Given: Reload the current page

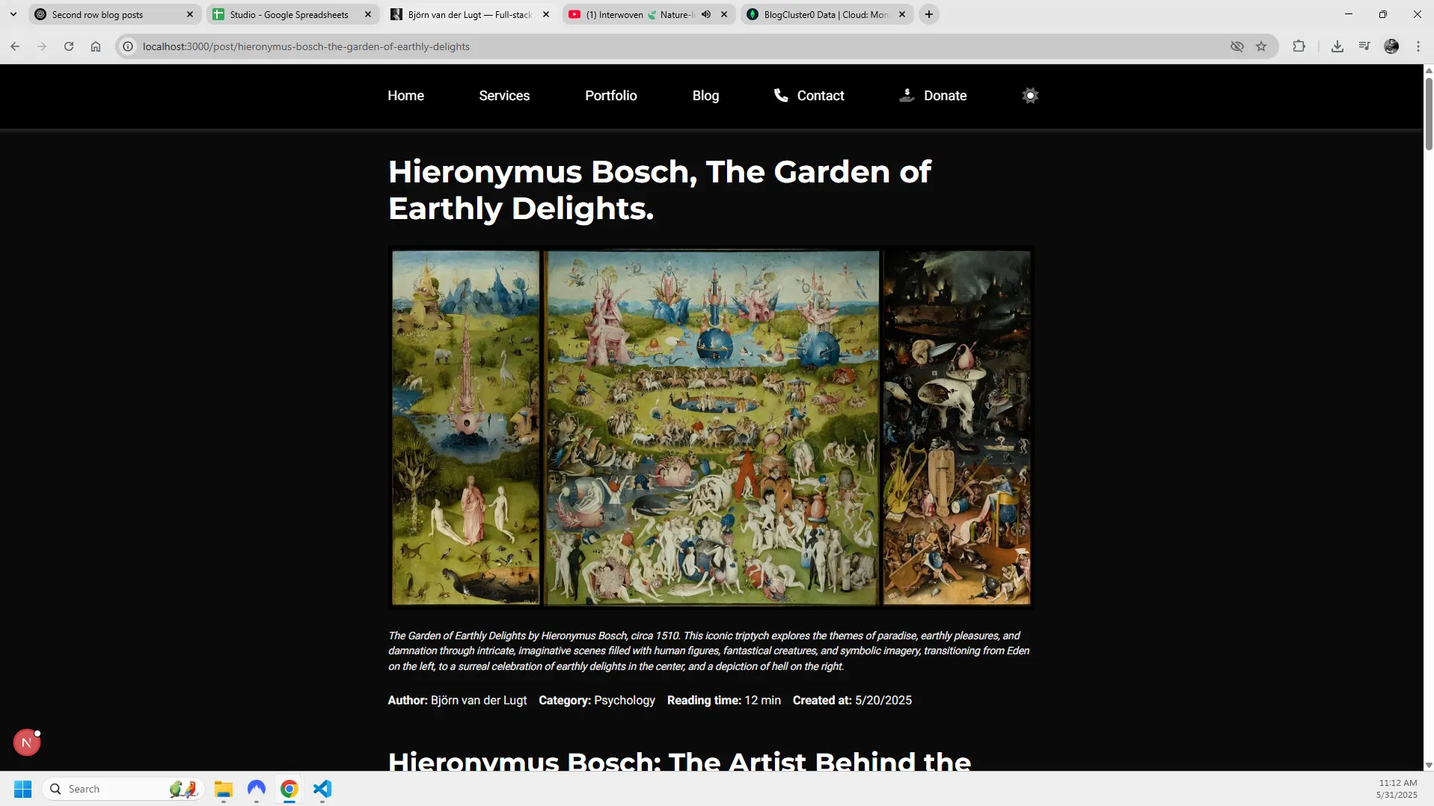Looking at the screenshot, I should pos(69,46).
